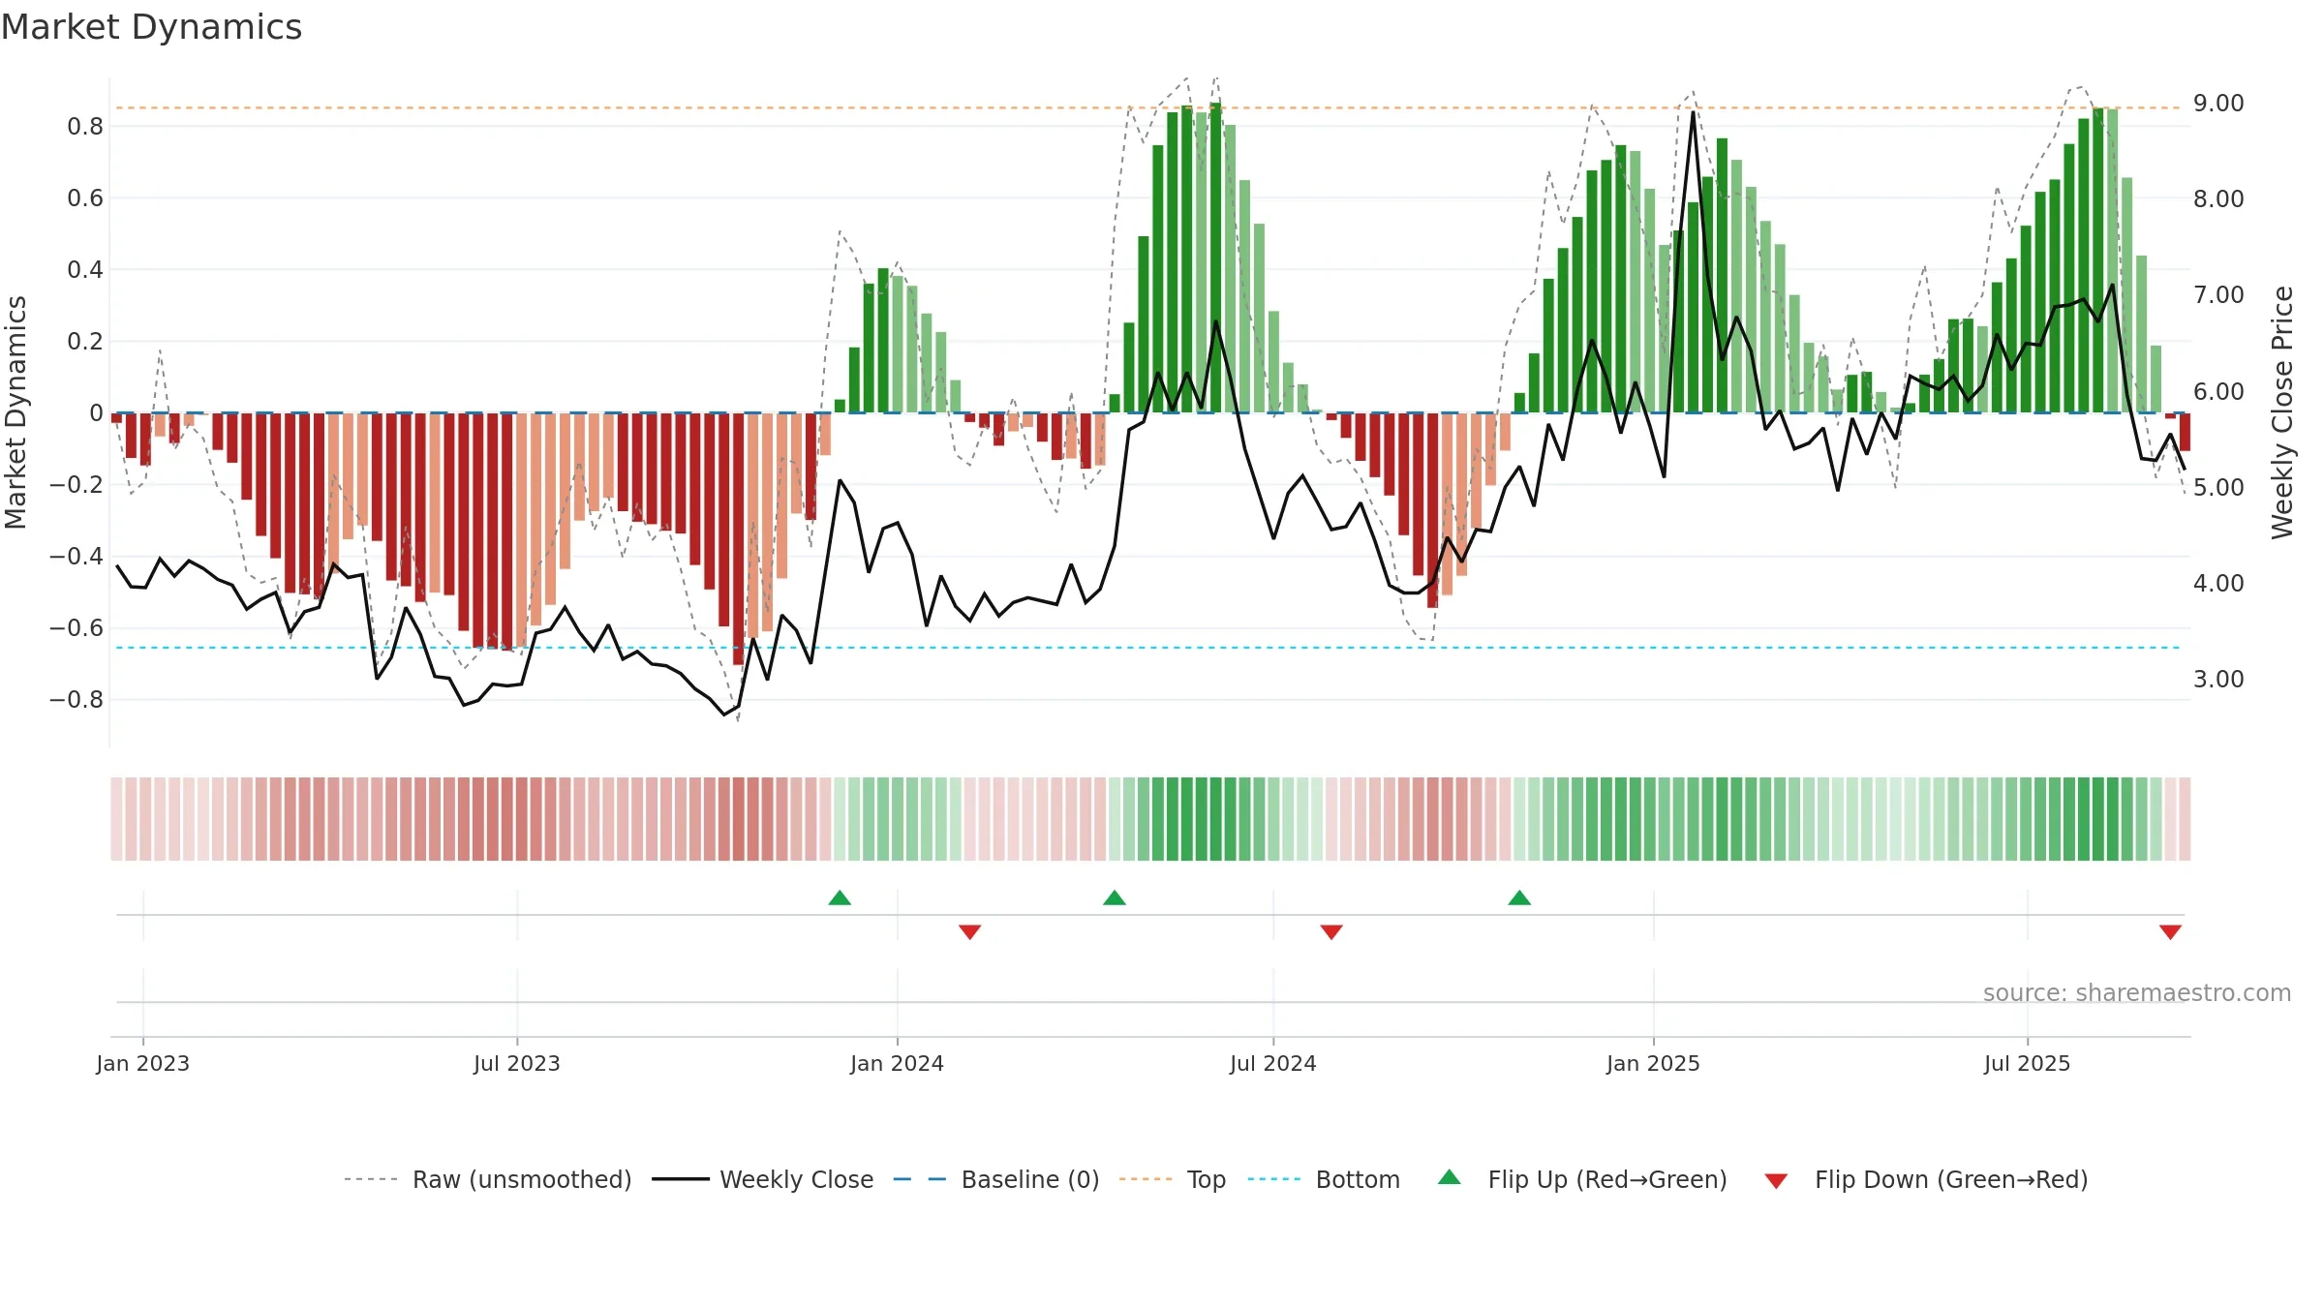Toggle the Baseline (0) legend entry
This screenshot has height=1307, width=2324.
[x=996, y=1179]
